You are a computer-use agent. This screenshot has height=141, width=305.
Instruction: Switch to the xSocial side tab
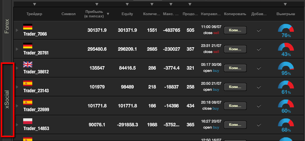[7, 99]
